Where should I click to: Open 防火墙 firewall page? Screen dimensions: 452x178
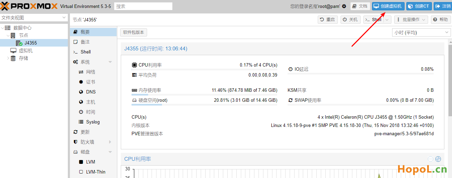click(x=93, y=142)
